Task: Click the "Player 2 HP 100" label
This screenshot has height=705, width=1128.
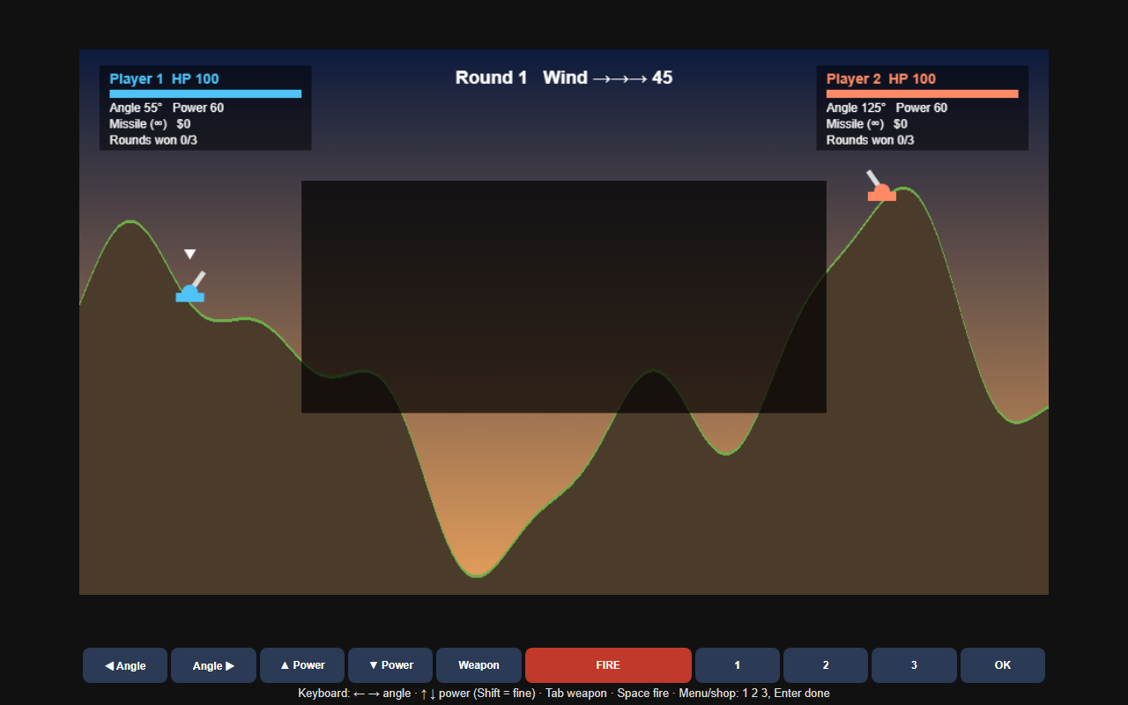Action: point(881,78)
